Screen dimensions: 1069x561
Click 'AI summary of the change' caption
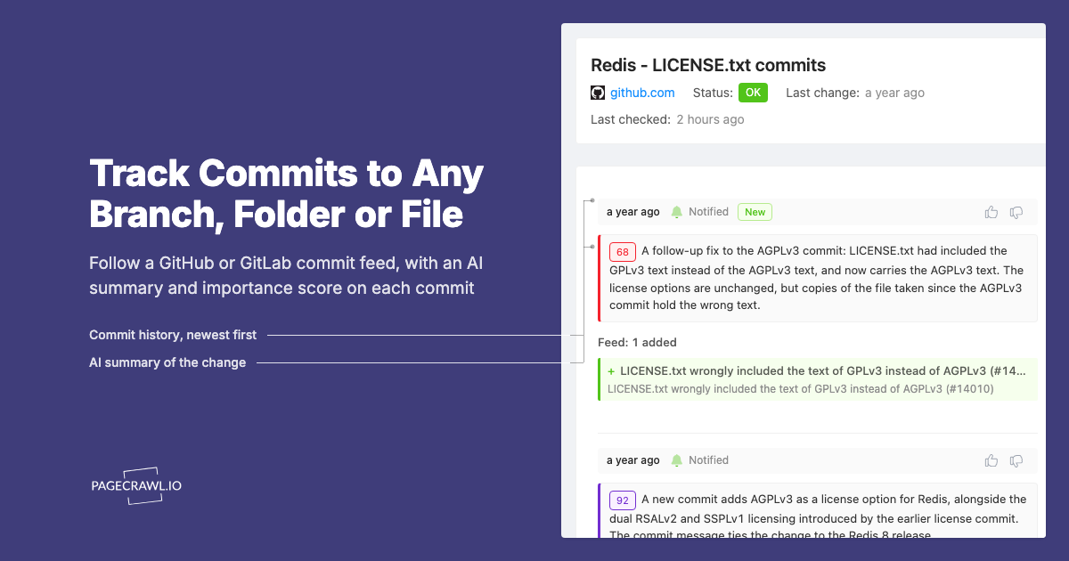(167, 362)
